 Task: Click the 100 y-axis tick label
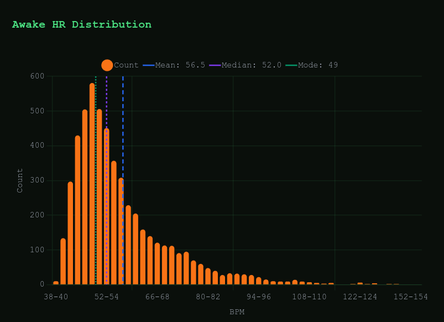click(38, 250)
